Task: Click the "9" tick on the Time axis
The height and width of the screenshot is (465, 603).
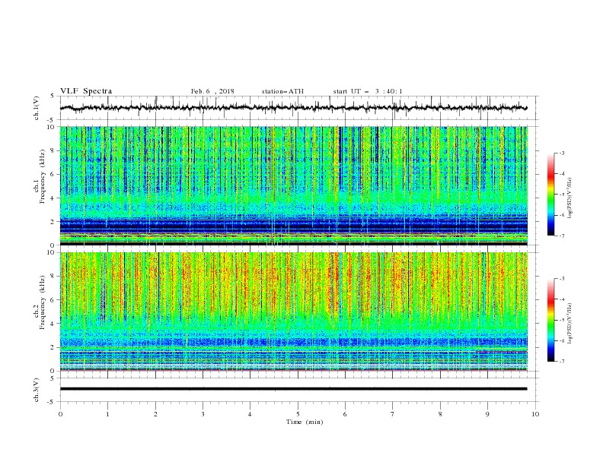Action: (487, 414)
